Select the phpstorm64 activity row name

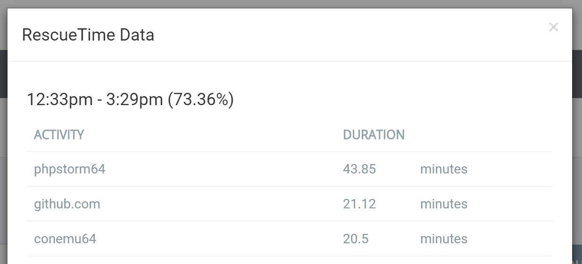tap(70, 169)
